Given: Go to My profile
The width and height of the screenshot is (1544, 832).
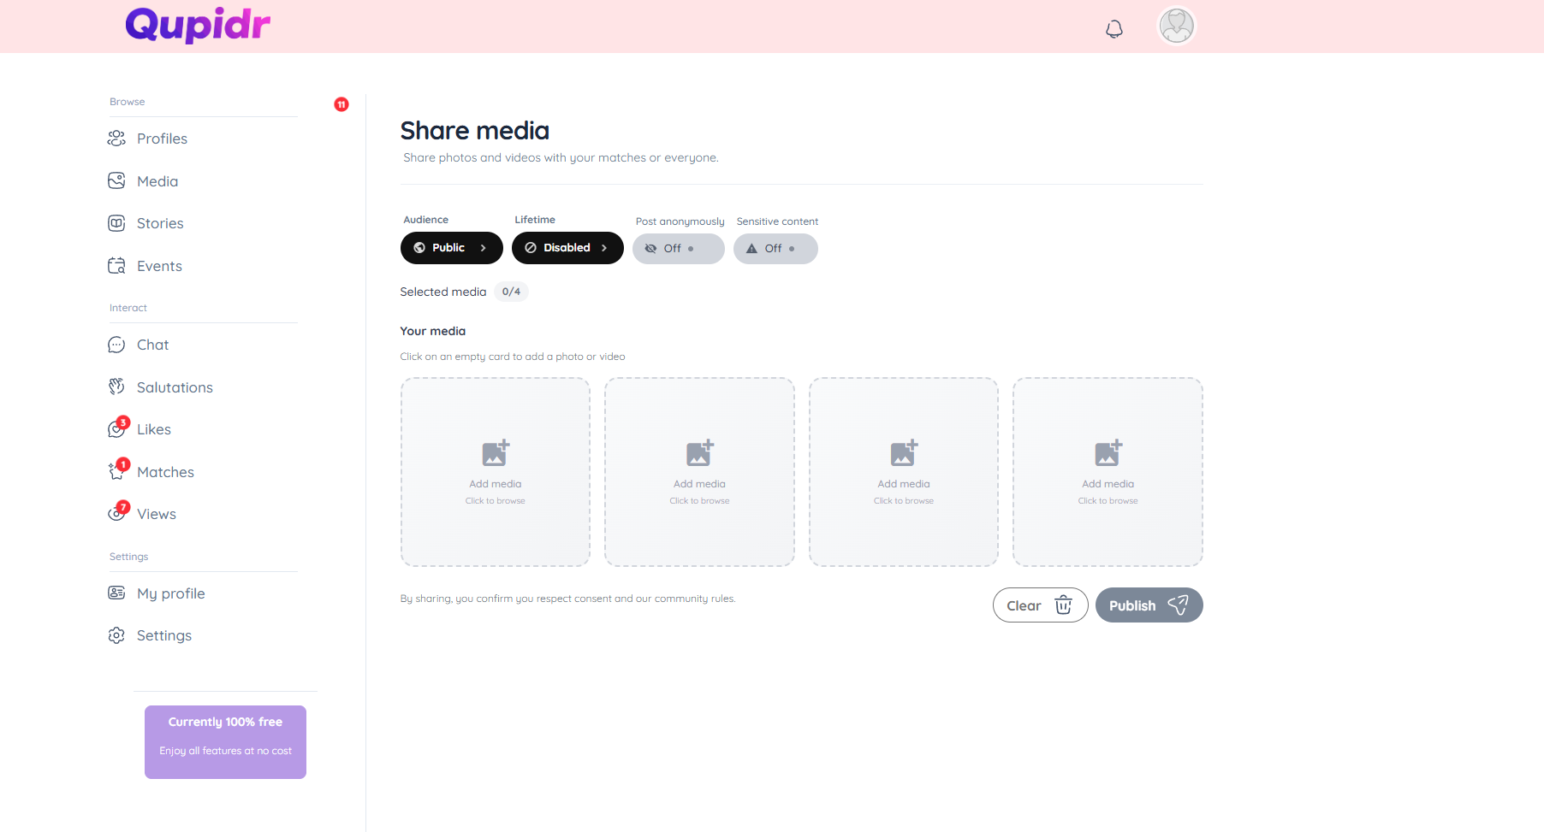Looking at the screenshot, I should (x=170, y=593).
